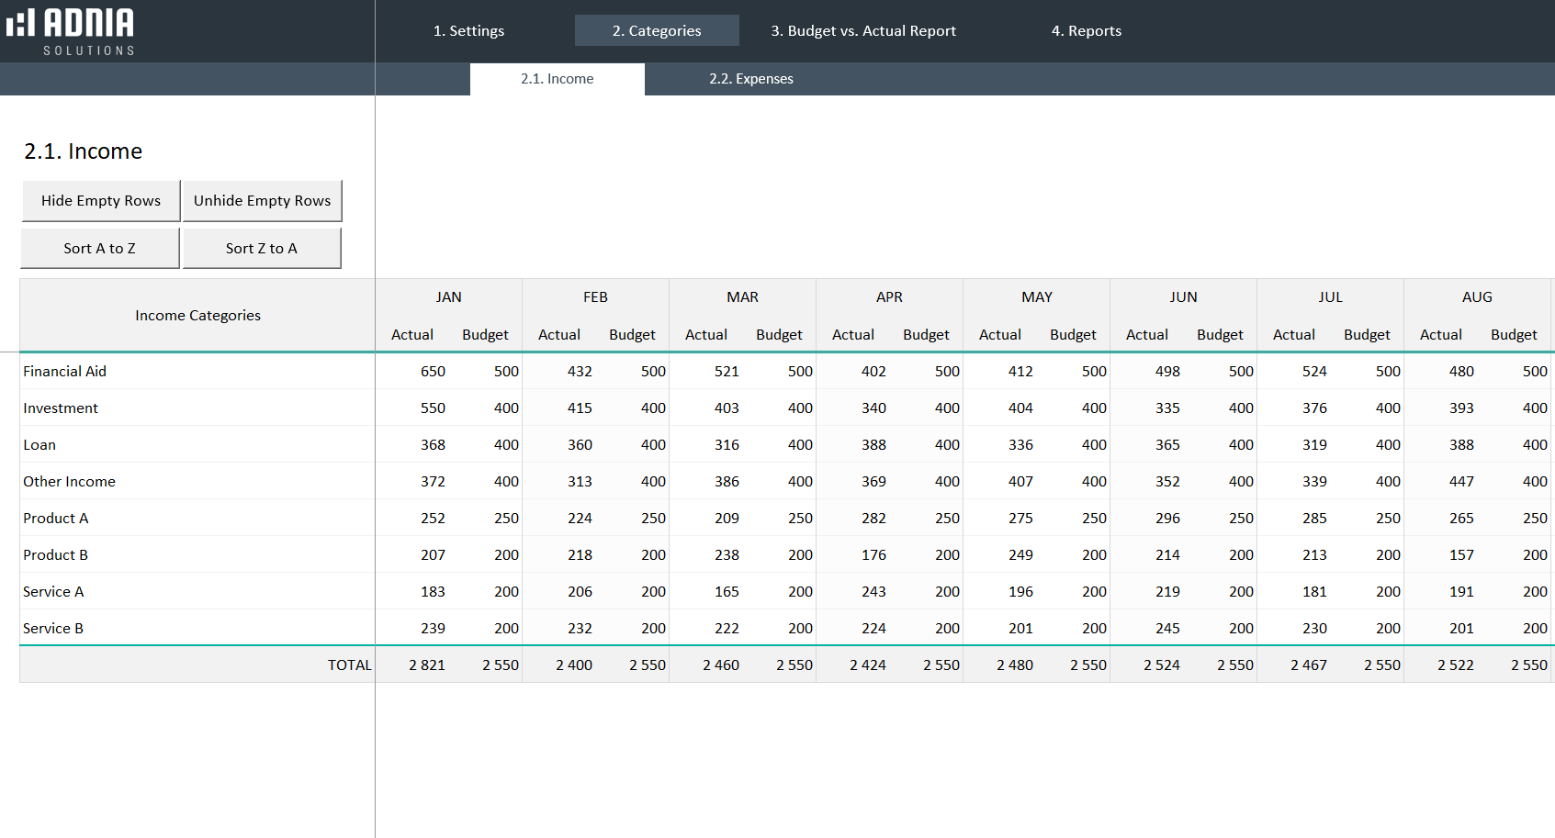
Task: Select the Loan category name
Action: (39, 444)
